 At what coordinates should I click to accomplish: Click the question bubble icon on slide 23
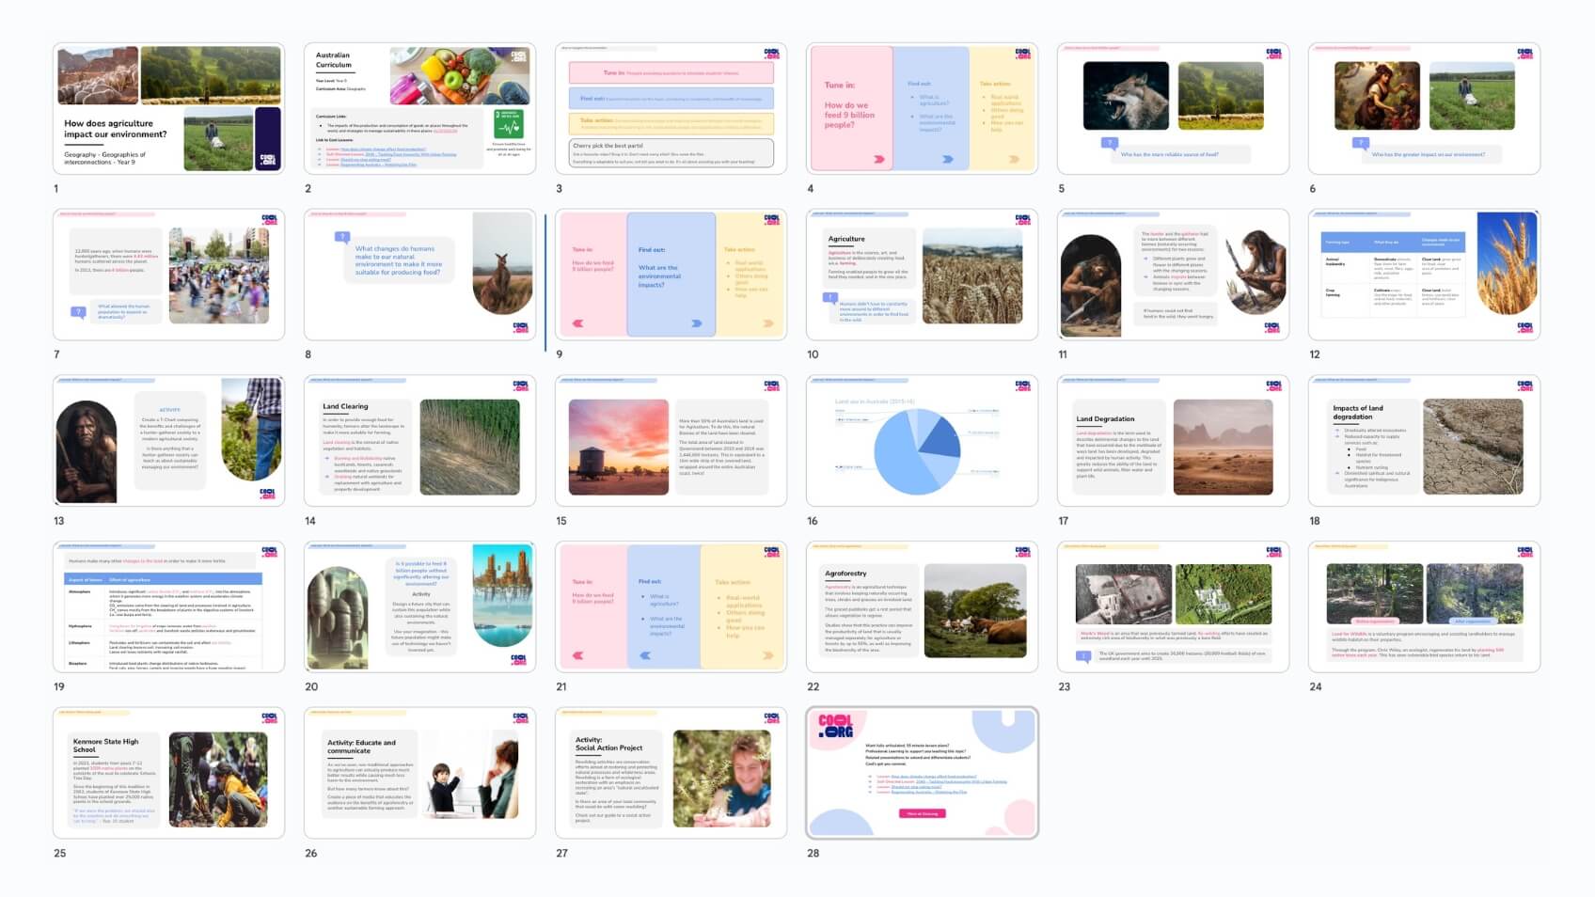click(x=1083, y=657)
